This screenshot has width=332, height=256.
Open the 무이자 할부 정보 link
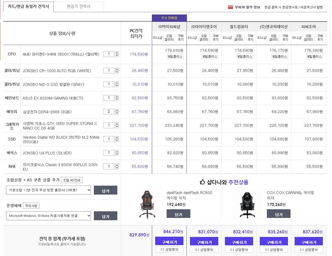pyautogui.click(x=247, y=7)
